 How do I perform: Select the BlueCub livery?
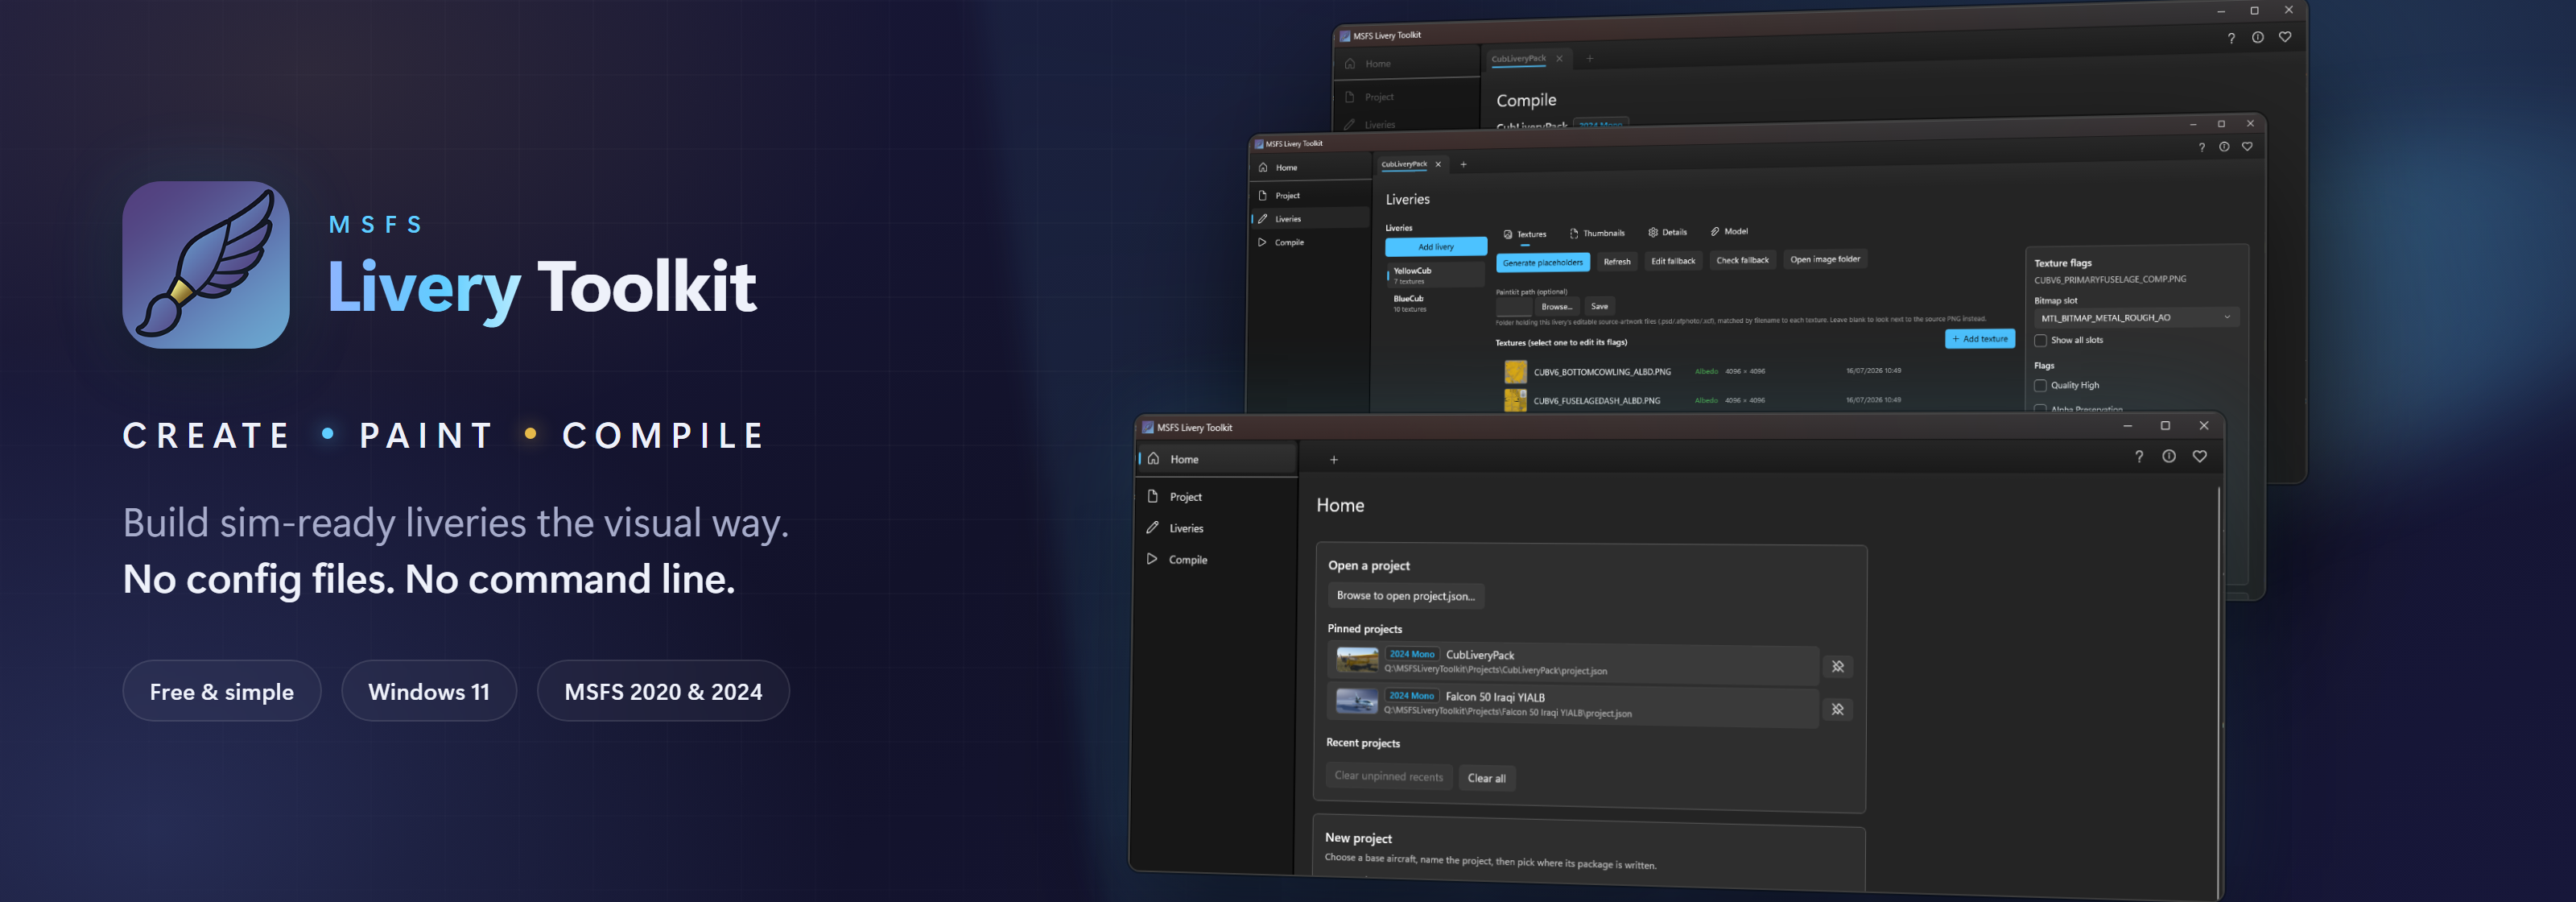1436,304
